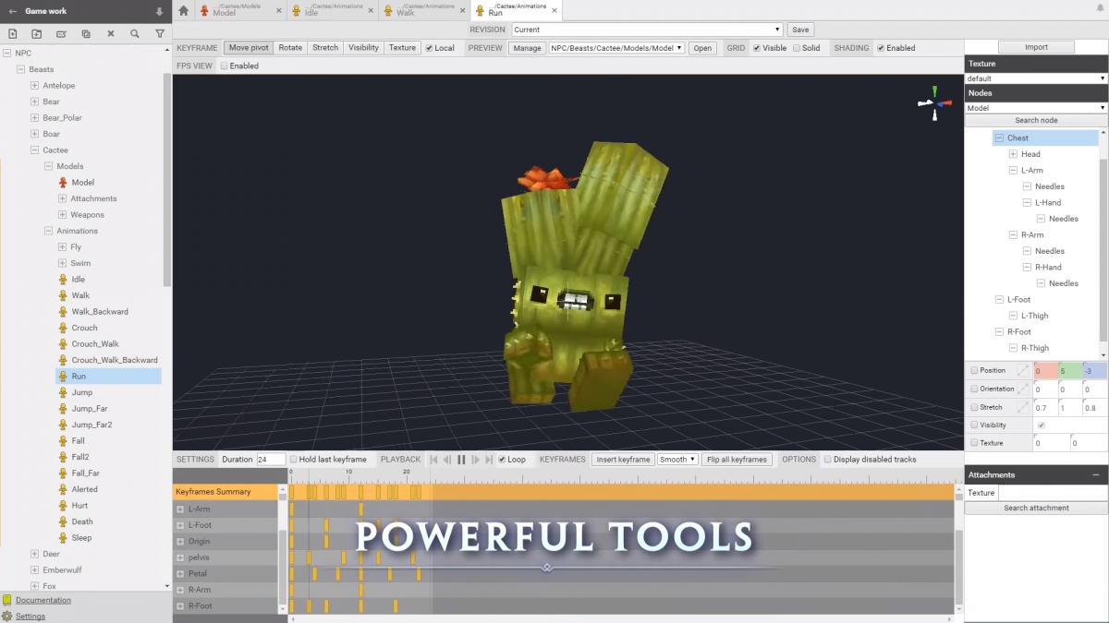The image size is (1109, 623).
Task: Click the search magnifier in sidebar toolbar
Action: click(135, 33)
